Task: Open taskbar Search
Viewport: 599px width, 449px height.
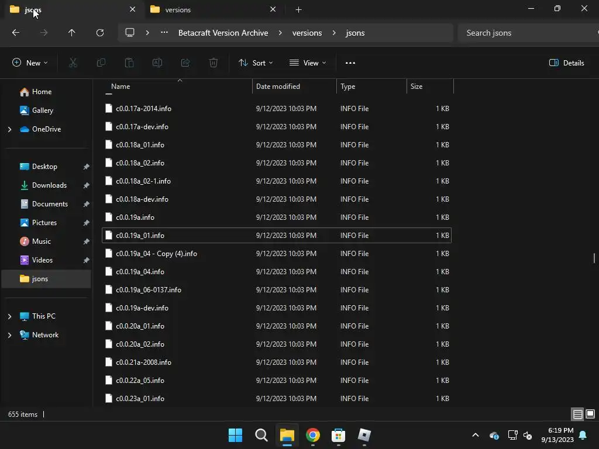Action: click(261, 435)
